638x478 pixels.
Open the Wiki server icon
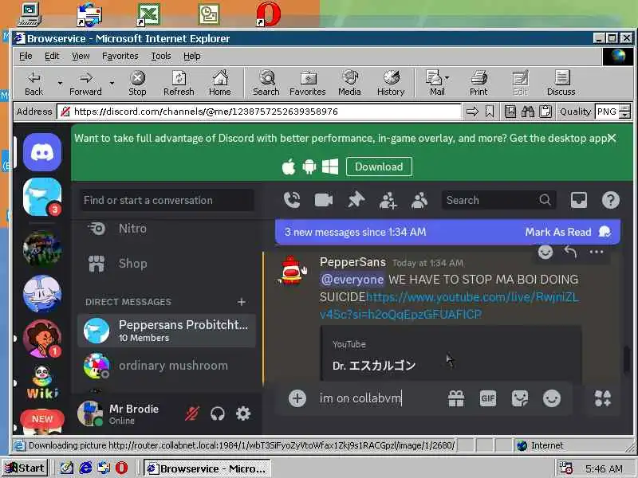click(42, 382)
